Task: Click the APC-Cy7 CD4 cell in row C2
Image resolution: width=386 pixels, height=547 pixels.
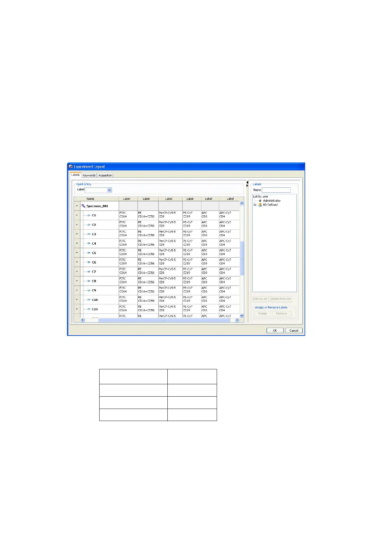Action: click(x=229, y=224)
